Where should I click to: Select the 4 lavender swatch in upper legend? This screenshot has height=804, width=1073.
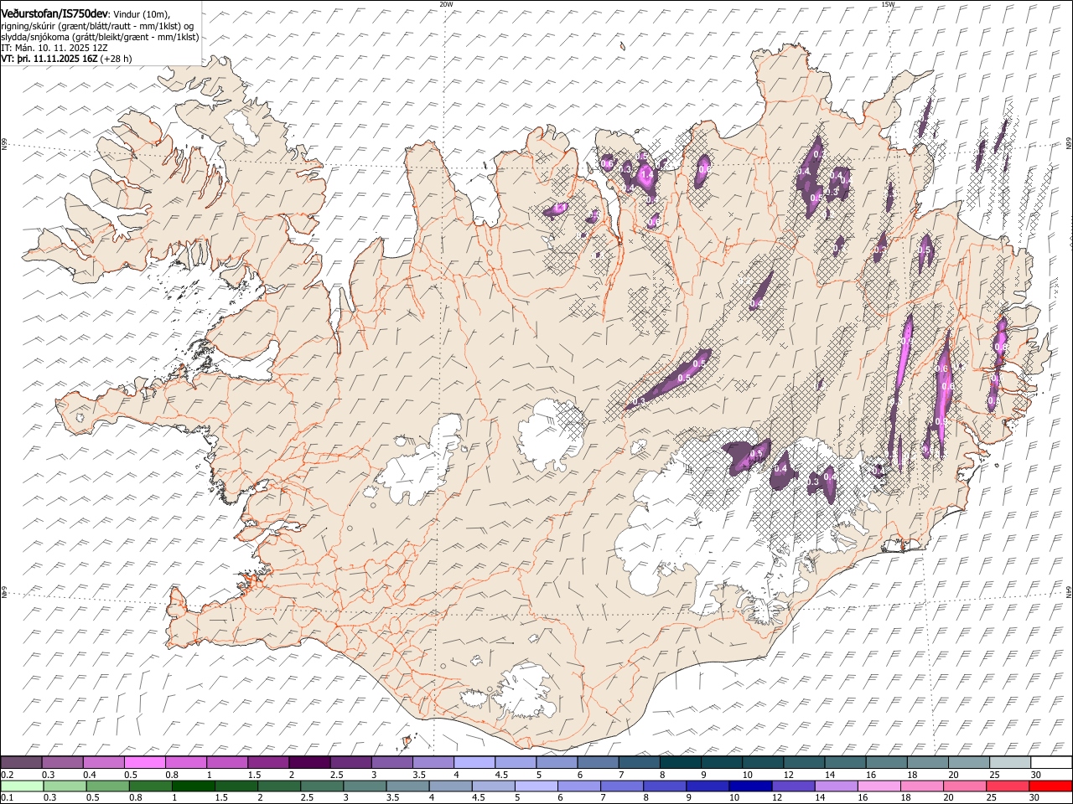[474, 763]
